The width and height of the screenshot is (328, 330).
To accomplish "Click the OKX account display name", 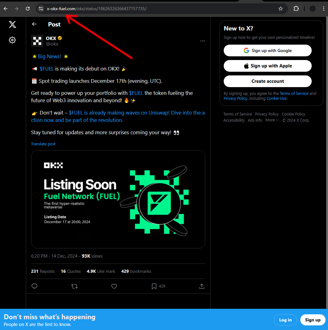I will 51,38.
